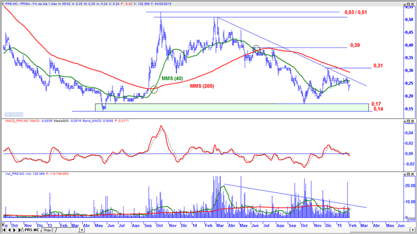The image size is (417, 234).
Task: Close the Vol_PRS.MC volume pane
Action: coord(413,174)
